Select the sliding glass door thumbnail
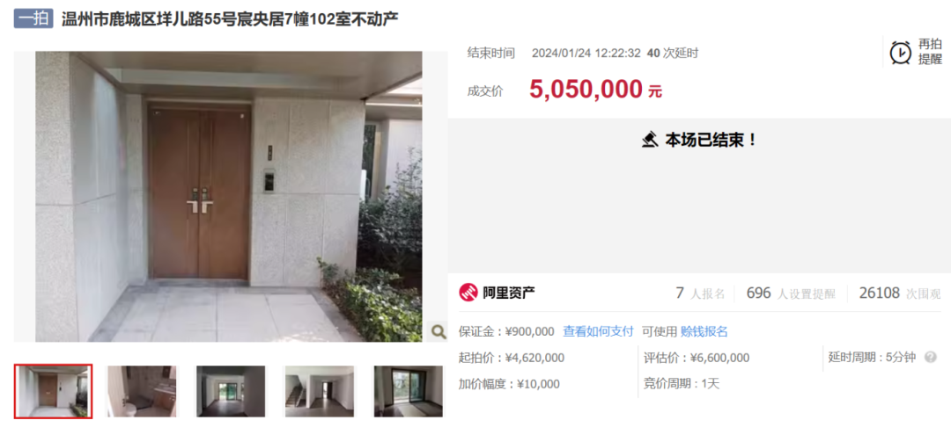Viewport: 951px width, 442px height. (x=409, y=391)
